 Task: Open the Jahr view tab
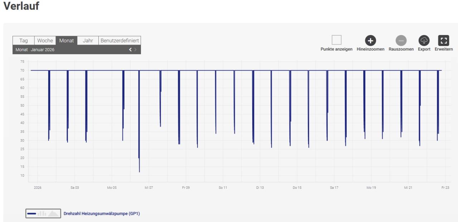tap(88, 41)
